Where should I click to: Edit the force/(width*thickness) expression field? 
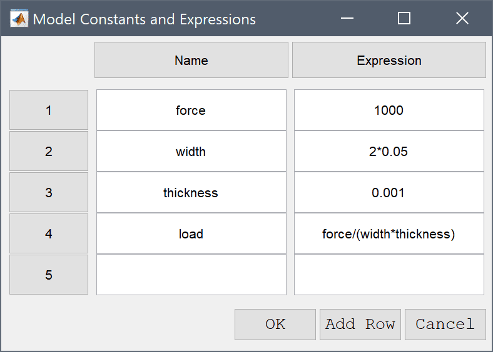(x=389, y=233)
